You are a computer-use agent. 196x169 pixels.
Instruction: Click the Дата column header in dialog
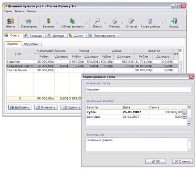tap(135, 107)
